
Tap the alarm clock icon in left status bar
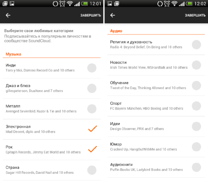[62, 4]
